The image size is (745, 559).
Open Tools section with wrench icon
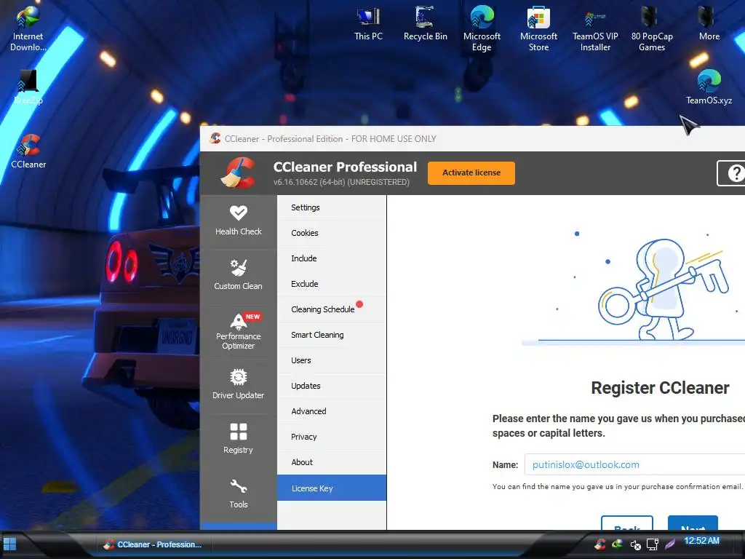tap(238, 494)
